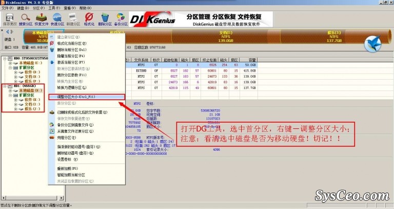The height and width of the screenshot is (209, 394).
Task: Click the blue bird logo icon
Action: (372, 44)
